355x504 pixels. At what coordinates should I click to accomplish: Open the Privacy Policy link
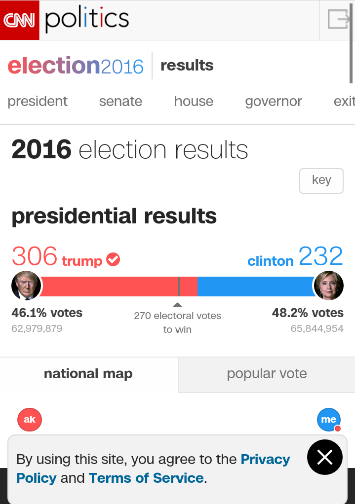click(265, 460)
